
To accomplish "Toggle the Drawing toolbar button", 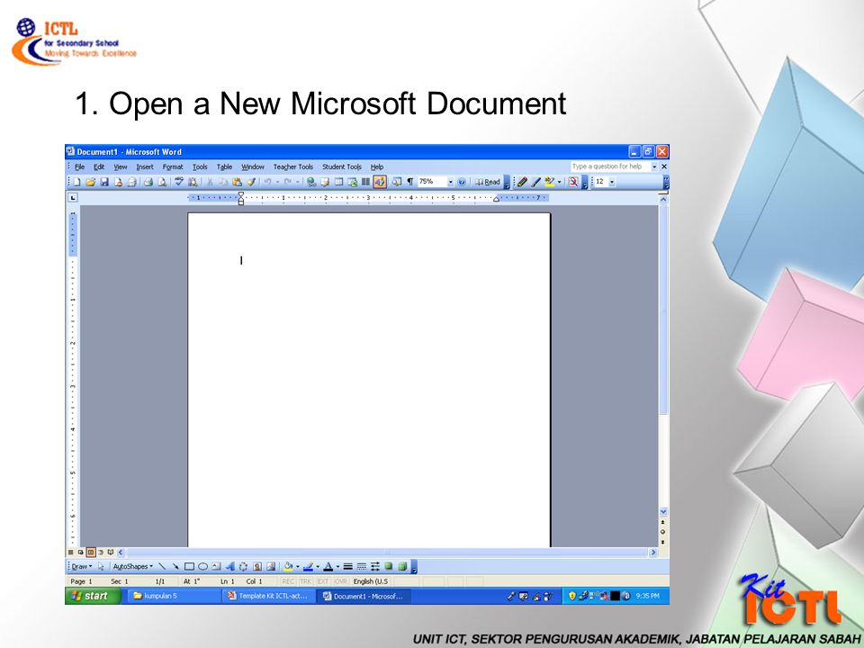I will point(380,182).
